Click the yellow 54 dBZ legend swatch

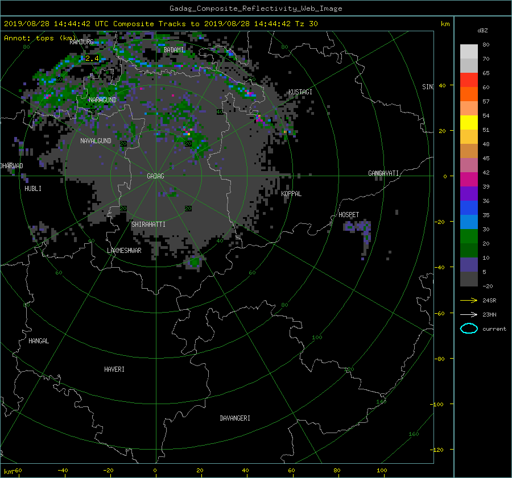469,123
